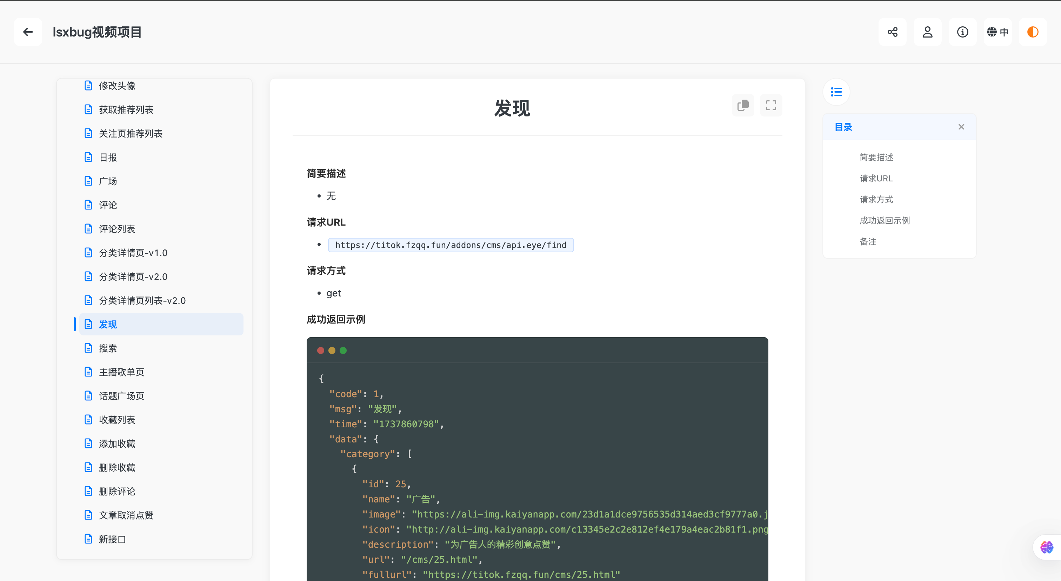Click the back arrow button
The width and height of the screenshot is (1061, 581).
click(x=28, y=32)
